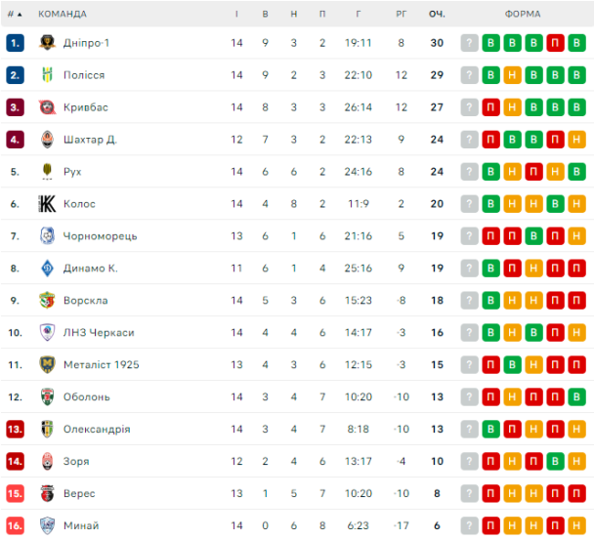
Task: Click Дніпро-1's red П loss form badge
Action: point(555,43)
